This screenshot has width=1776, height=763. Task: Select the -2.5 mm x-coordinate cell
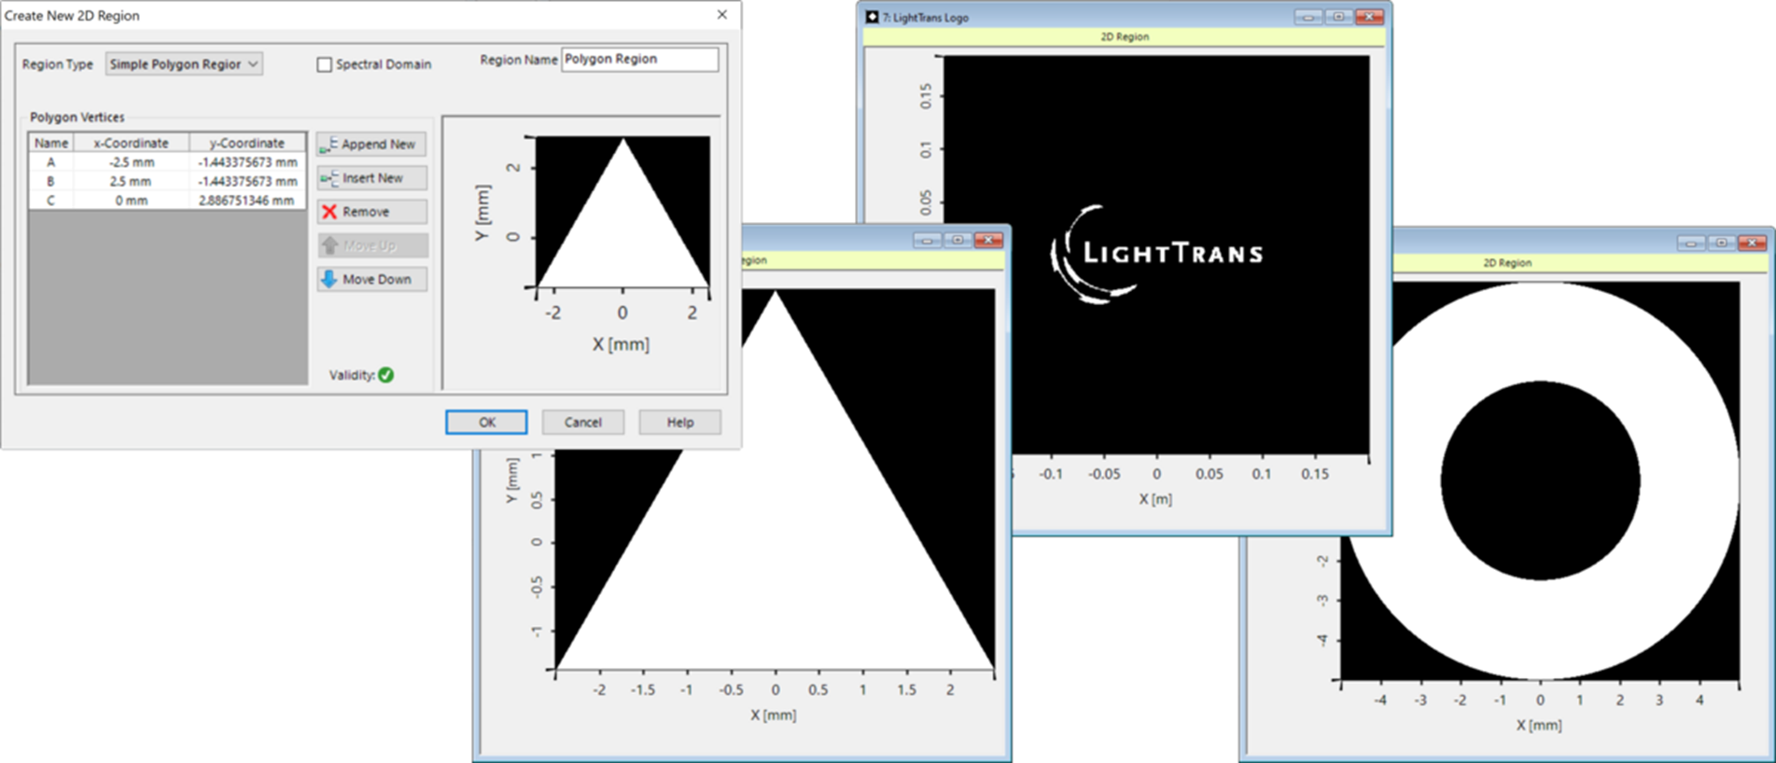point(131,162)
